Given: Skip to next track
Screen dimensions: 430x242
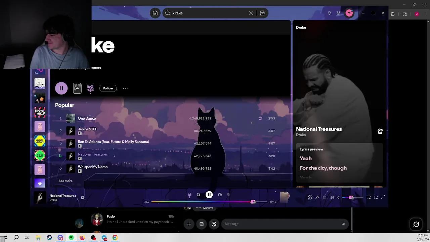Looking at the screenshot, I should click(220, 195).
